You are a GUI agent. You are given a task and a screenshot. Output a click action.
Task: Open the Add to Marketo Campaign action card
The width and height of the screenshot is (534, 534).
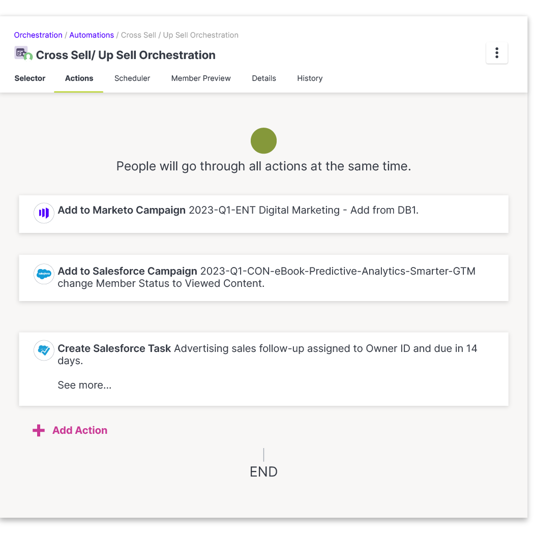263,214
